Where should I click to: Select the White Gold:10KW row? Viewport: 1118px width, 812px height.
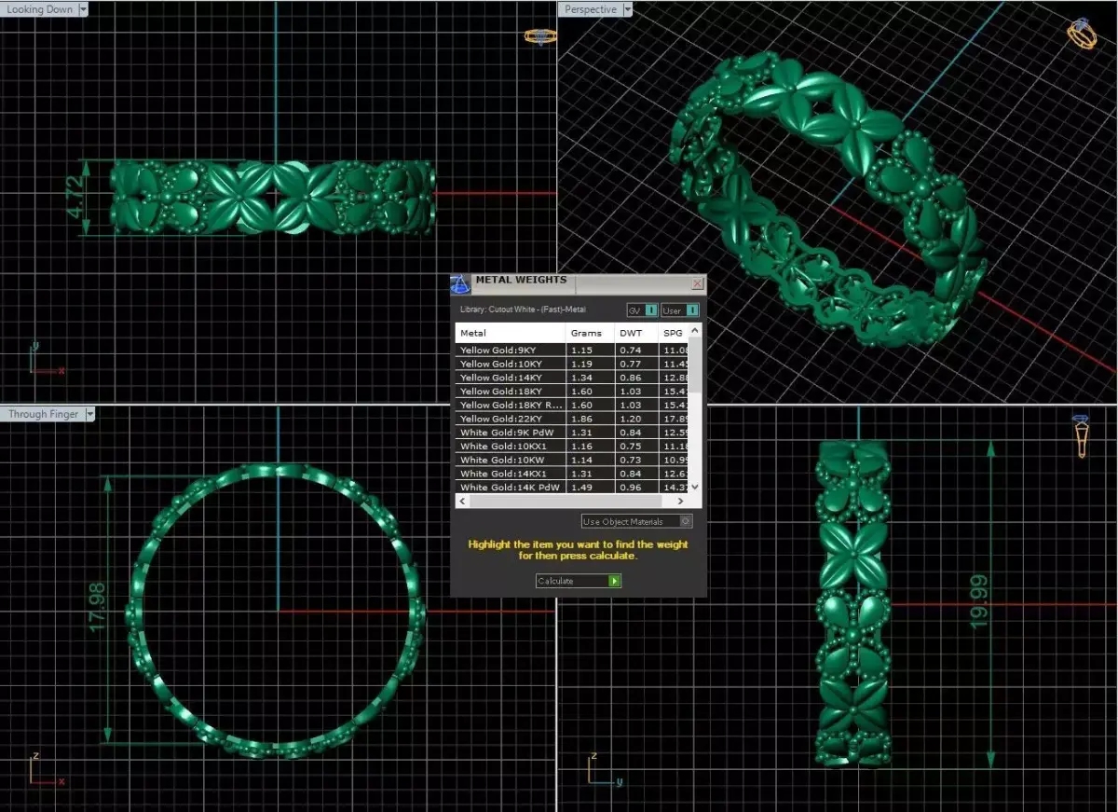pyautogui.click(x=572, y=460)
